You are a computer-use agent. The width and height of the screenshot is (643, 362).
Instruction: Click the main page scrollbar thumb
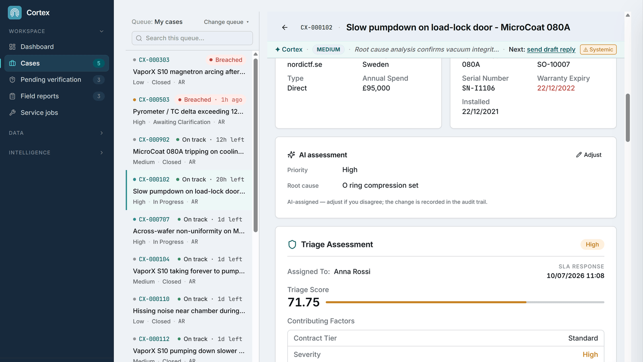[628, 118]
